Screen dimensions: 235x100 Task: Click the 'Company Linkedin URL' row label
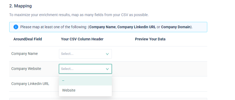(x=30, y=84)
